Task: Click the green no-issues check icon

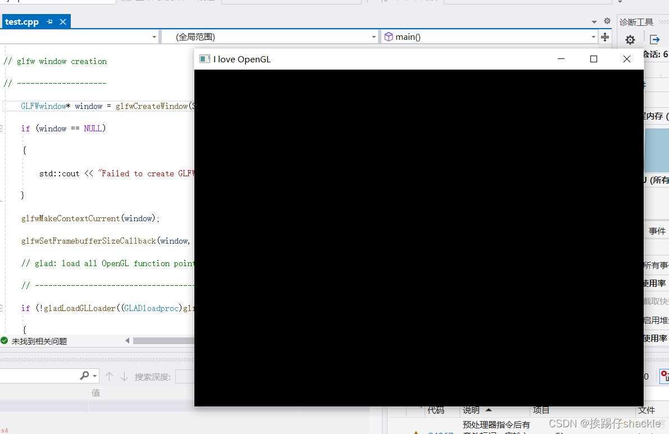Action: click(x=4, y=341)
